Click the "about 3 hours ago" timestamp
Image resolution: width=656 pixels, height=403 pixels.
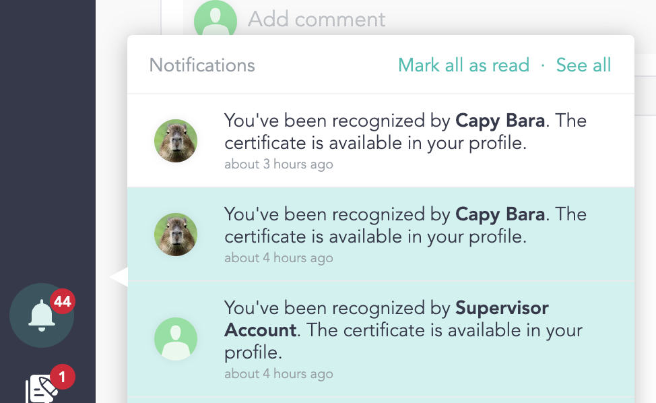tap(278, 164)
